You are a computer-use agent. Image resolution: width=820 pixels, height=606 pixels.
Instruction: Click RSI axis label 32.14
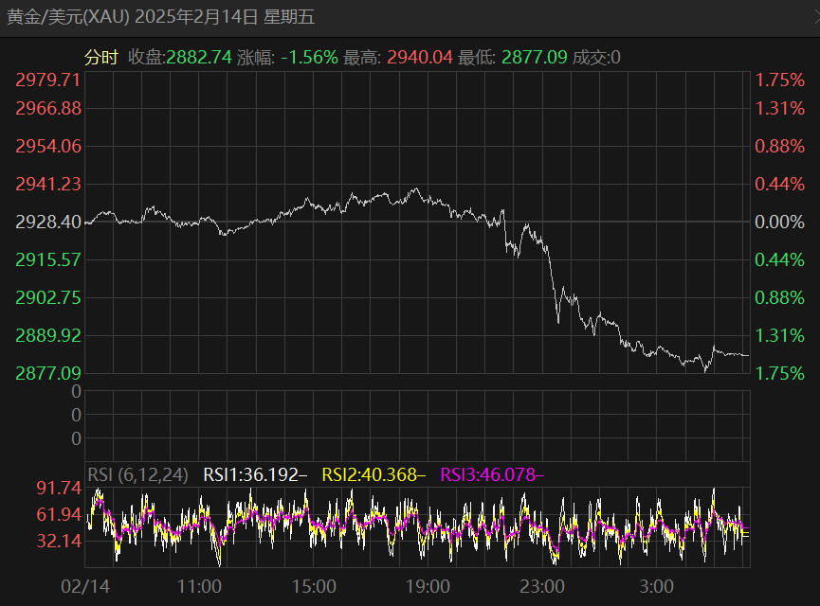[x=59, y=541]
